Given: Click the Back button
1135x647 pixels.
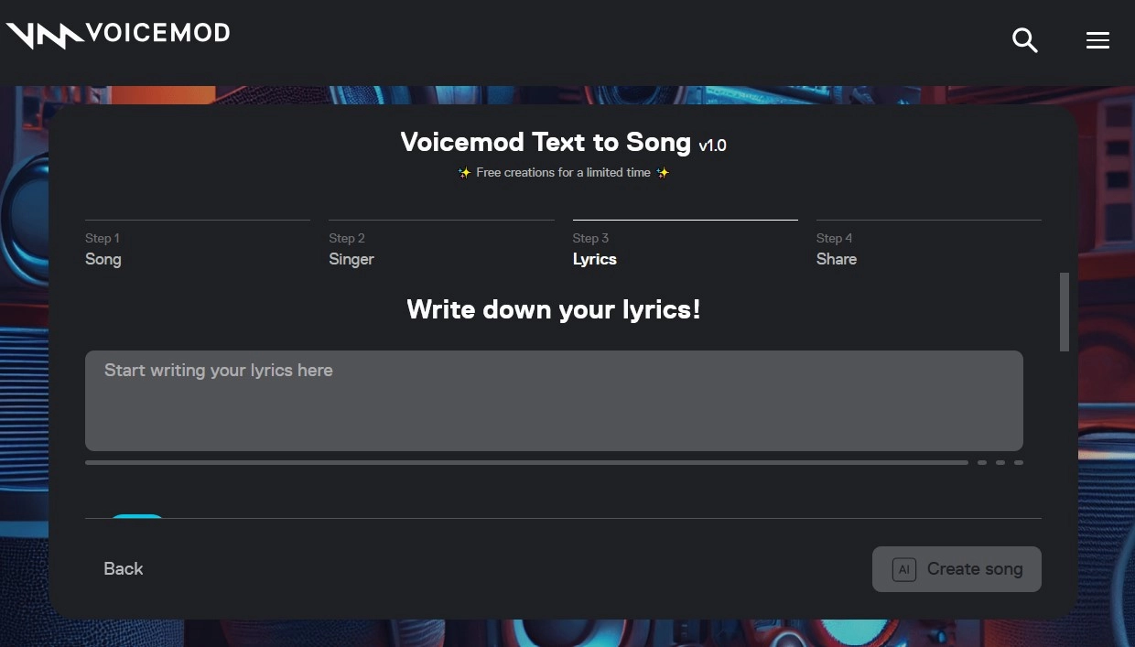Looking at the screenshot, I should [x=124, y=568].
